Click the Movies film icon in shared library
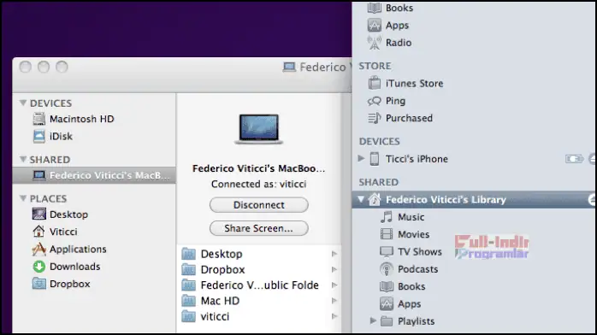597x335 pixels. click(x=387, y=234)
